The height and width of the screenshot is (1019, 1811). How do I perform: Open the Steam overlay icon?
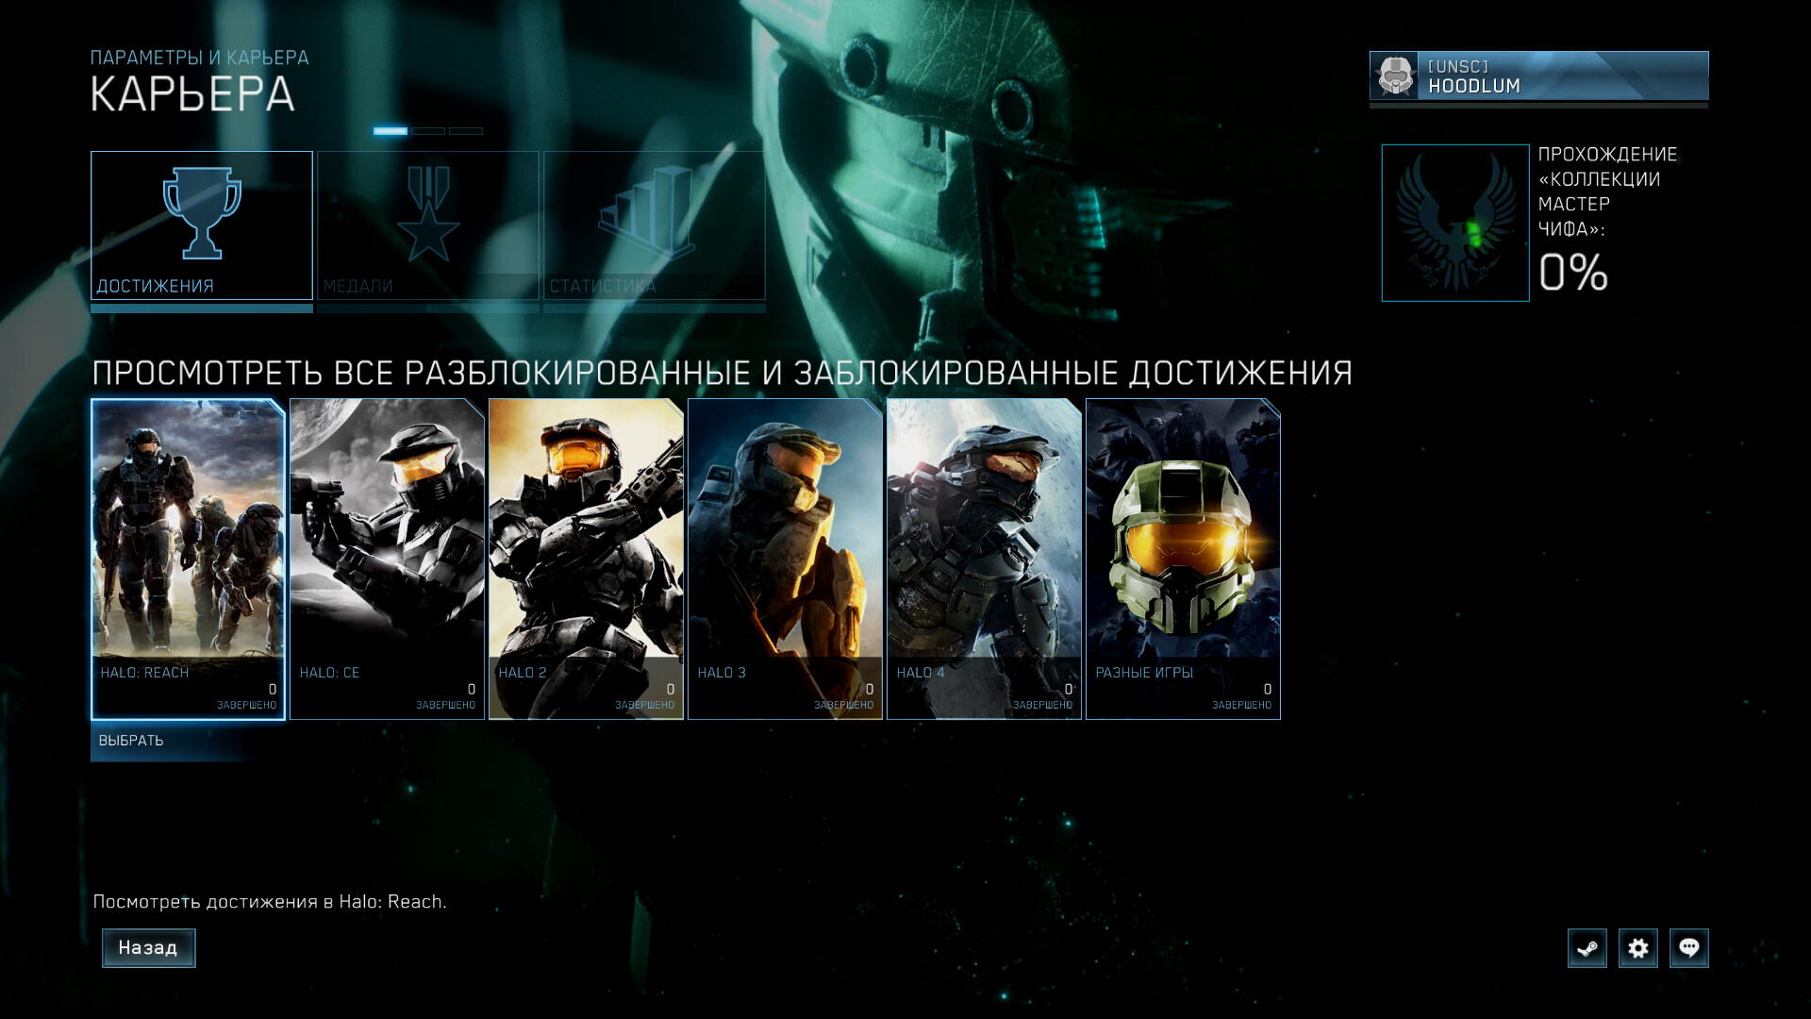coord(1587,948)
